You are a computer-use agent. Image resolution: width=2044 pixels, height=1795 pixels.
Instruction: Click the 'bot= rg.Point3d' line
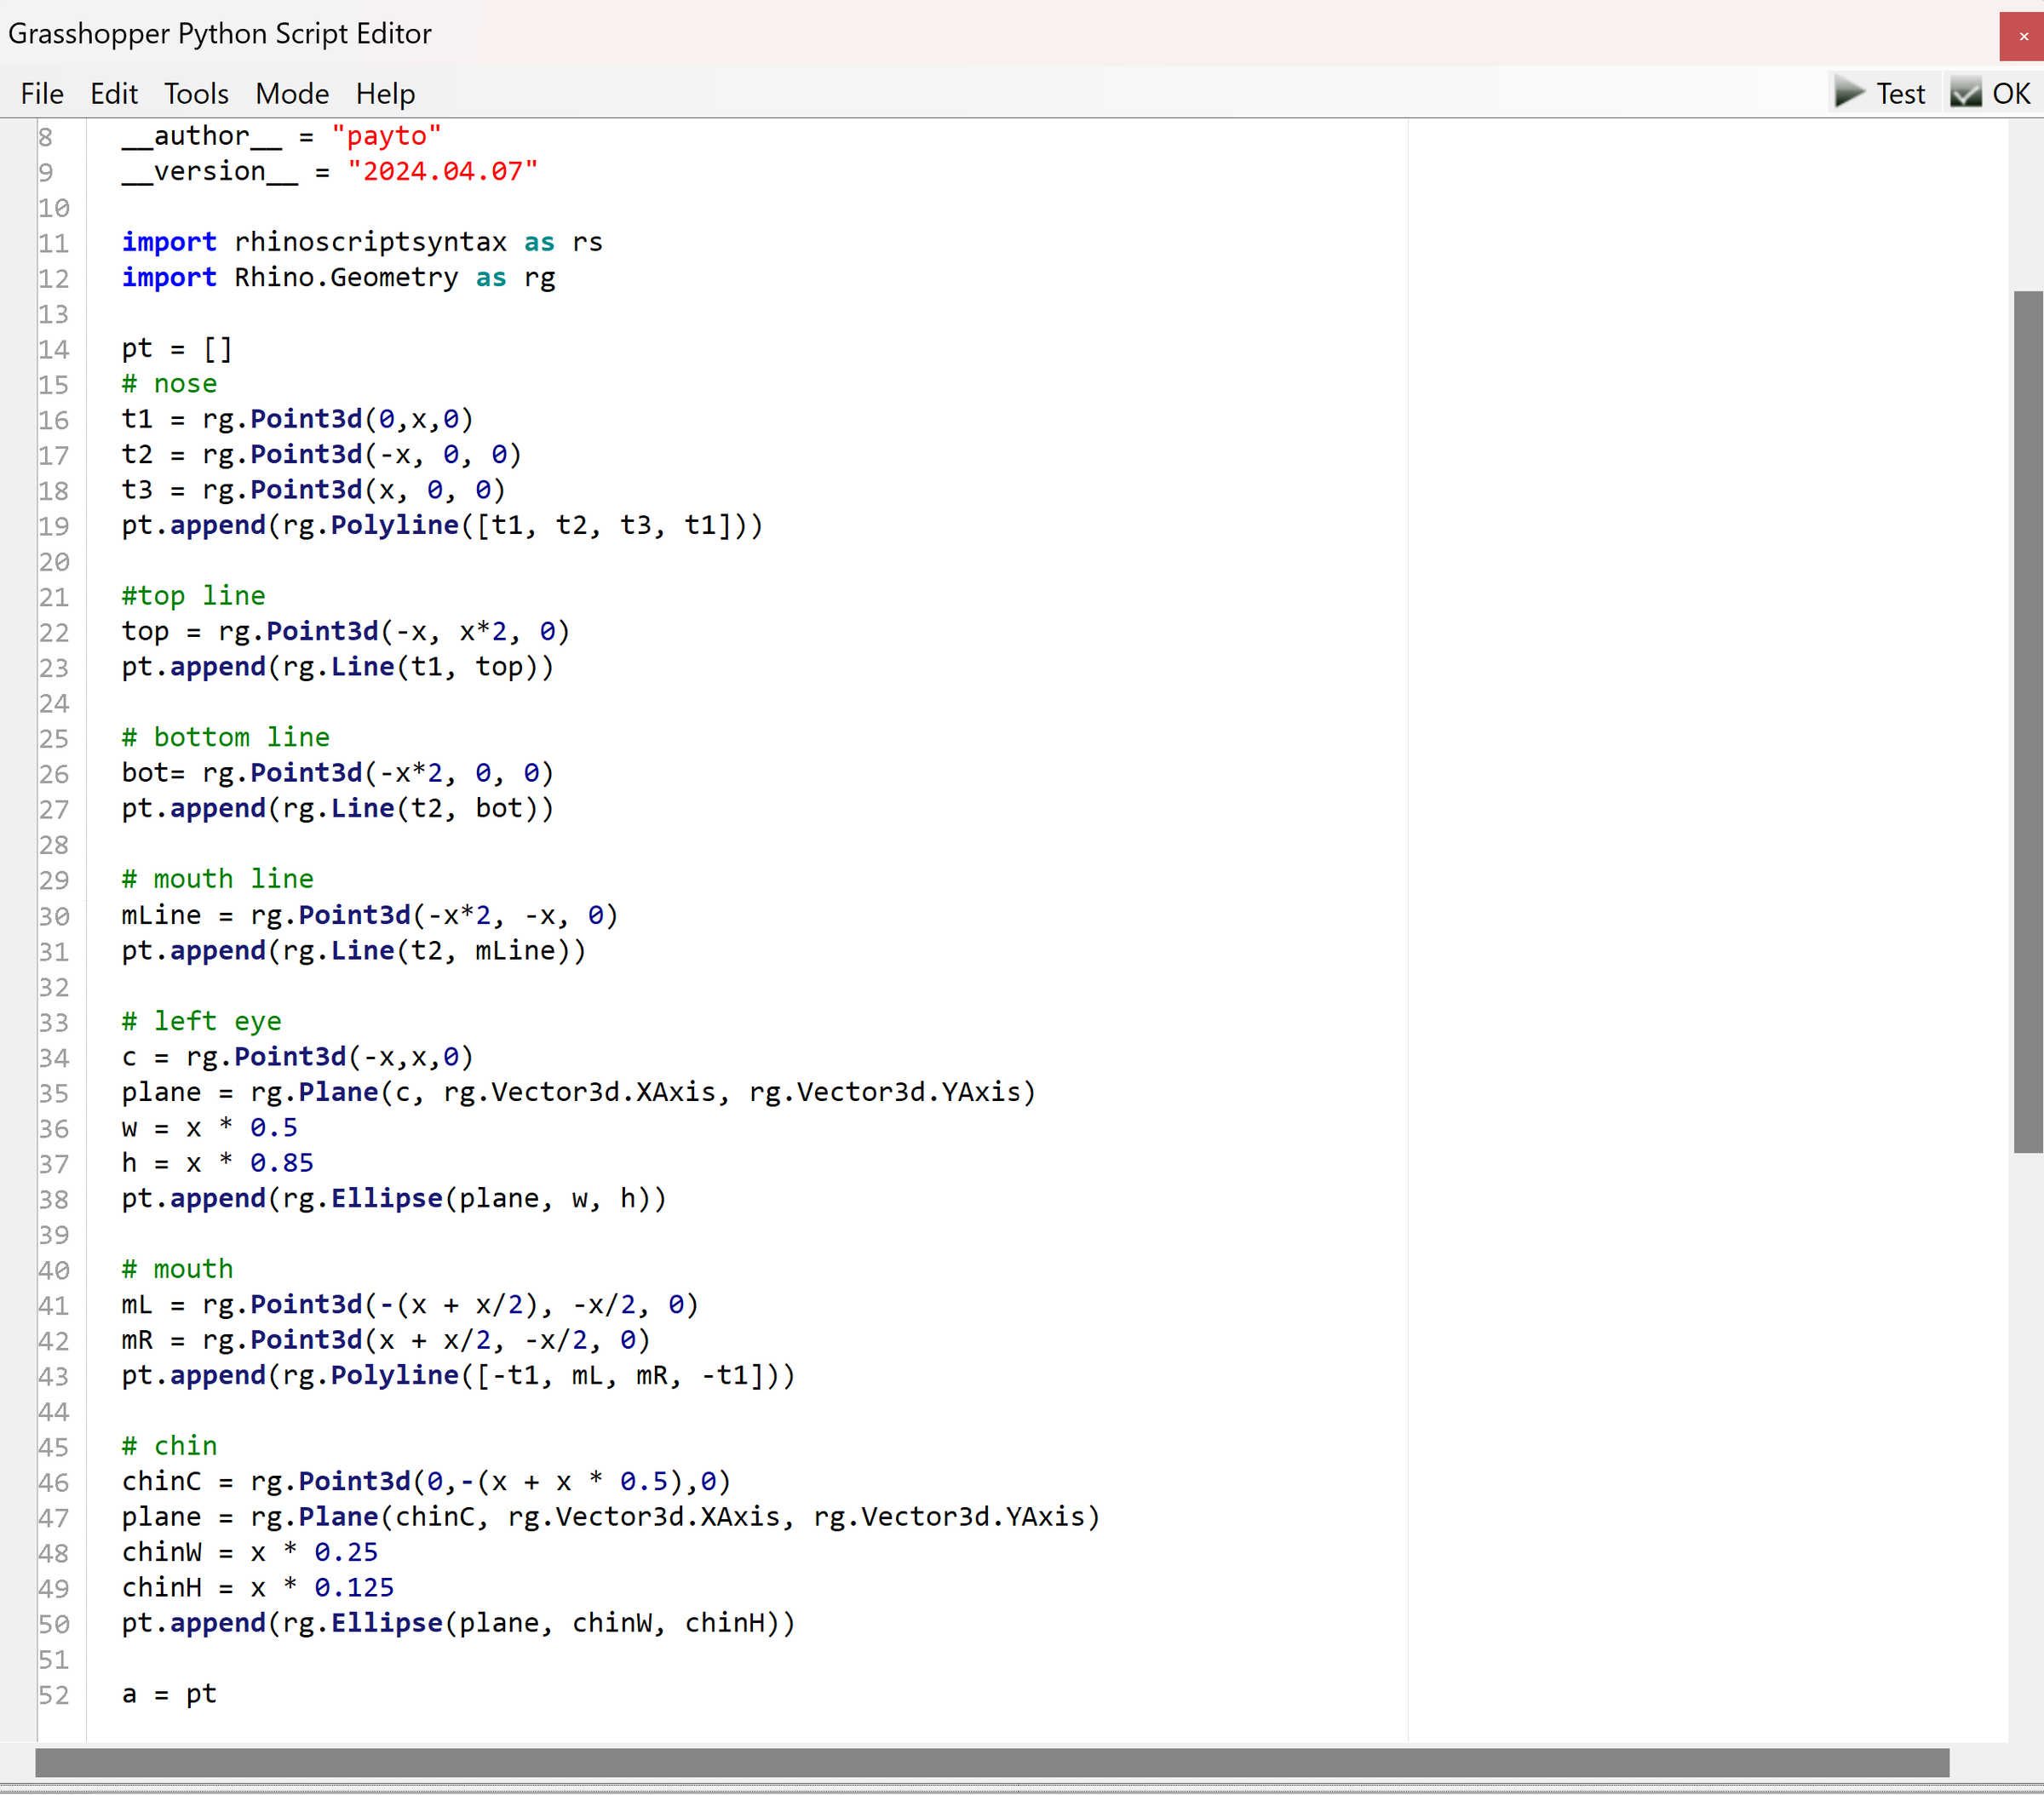pos(337,773)
